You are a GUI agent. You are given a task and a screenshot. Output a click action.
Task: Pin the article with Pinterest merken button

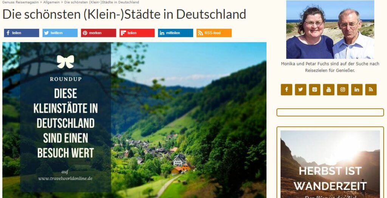[99, 33]
